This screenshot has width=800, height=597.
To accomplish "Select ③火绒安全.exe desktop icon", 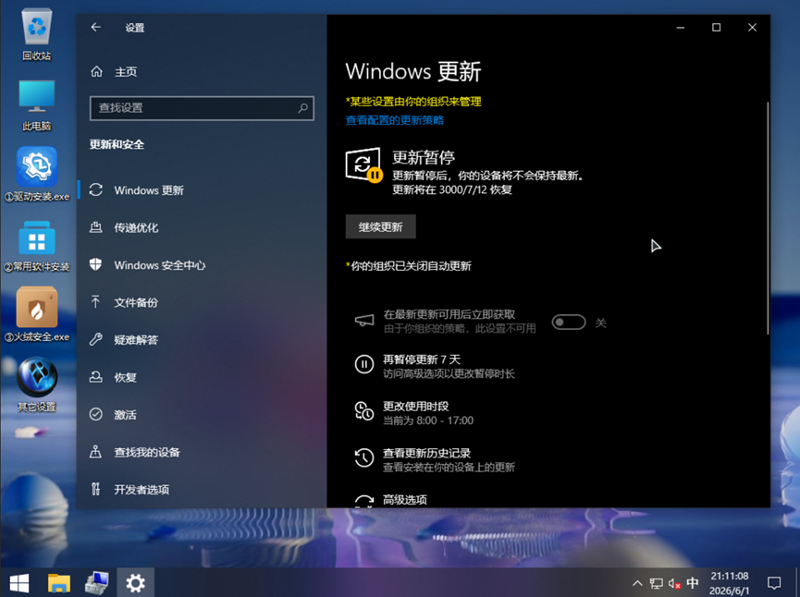I will click(x=37, y=314).
